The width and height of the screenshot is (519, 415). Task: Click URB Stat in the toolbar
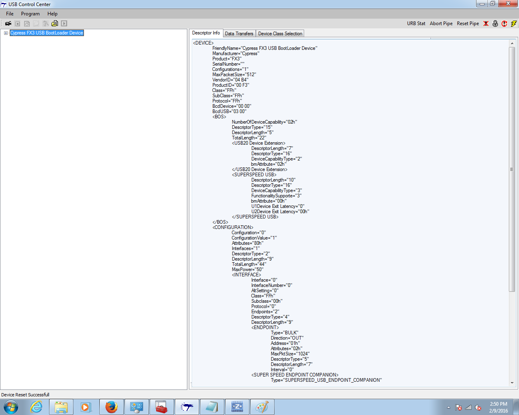coord(416,24)
